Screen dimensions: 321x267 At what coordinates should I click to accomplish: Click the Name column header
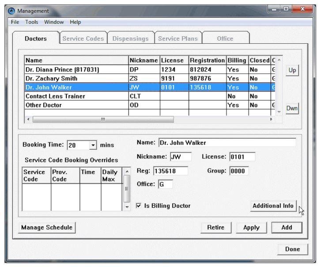pyautogui.click(x=76, y=60)
